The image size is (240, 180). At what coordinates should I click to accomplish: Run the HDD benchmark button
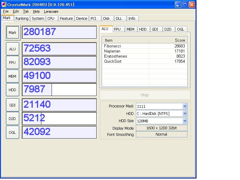coord(12,90)
